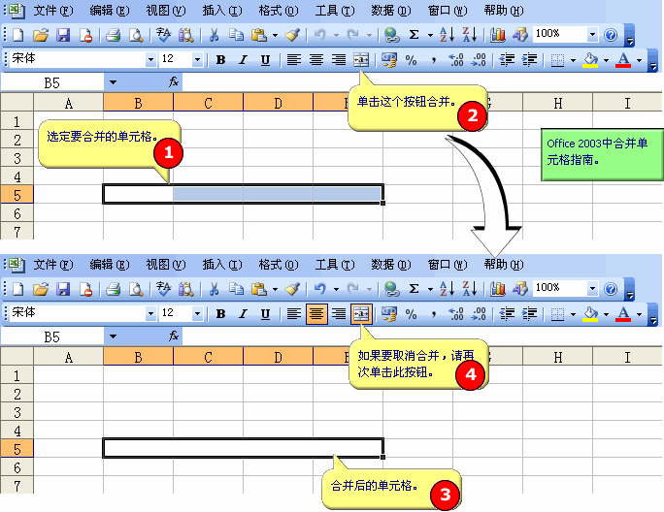
Task: Click column H header in lower worksheet
Action: (x=558, y=357)
